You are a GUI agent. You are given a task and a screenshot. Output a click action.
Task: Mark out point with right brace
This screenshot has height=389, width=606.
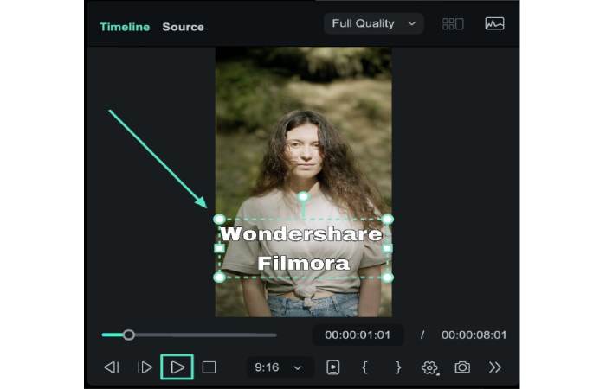398,367
